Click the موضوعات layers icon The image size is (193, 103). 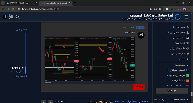click(x=187, y=27)
